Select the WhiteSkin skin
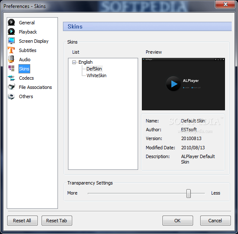The height and width of the screenshot is (234, 238). tap(97, 75)
